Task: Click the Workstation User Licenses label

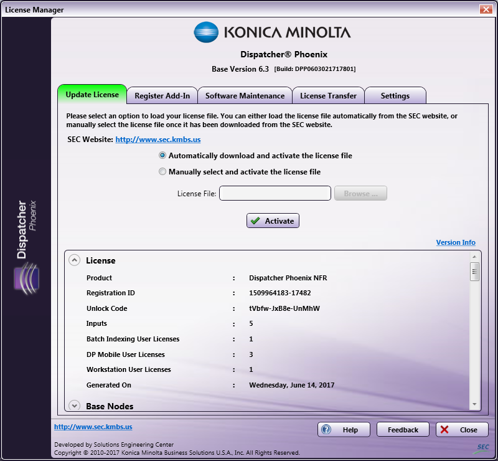Action: click(x=129, y=369)
